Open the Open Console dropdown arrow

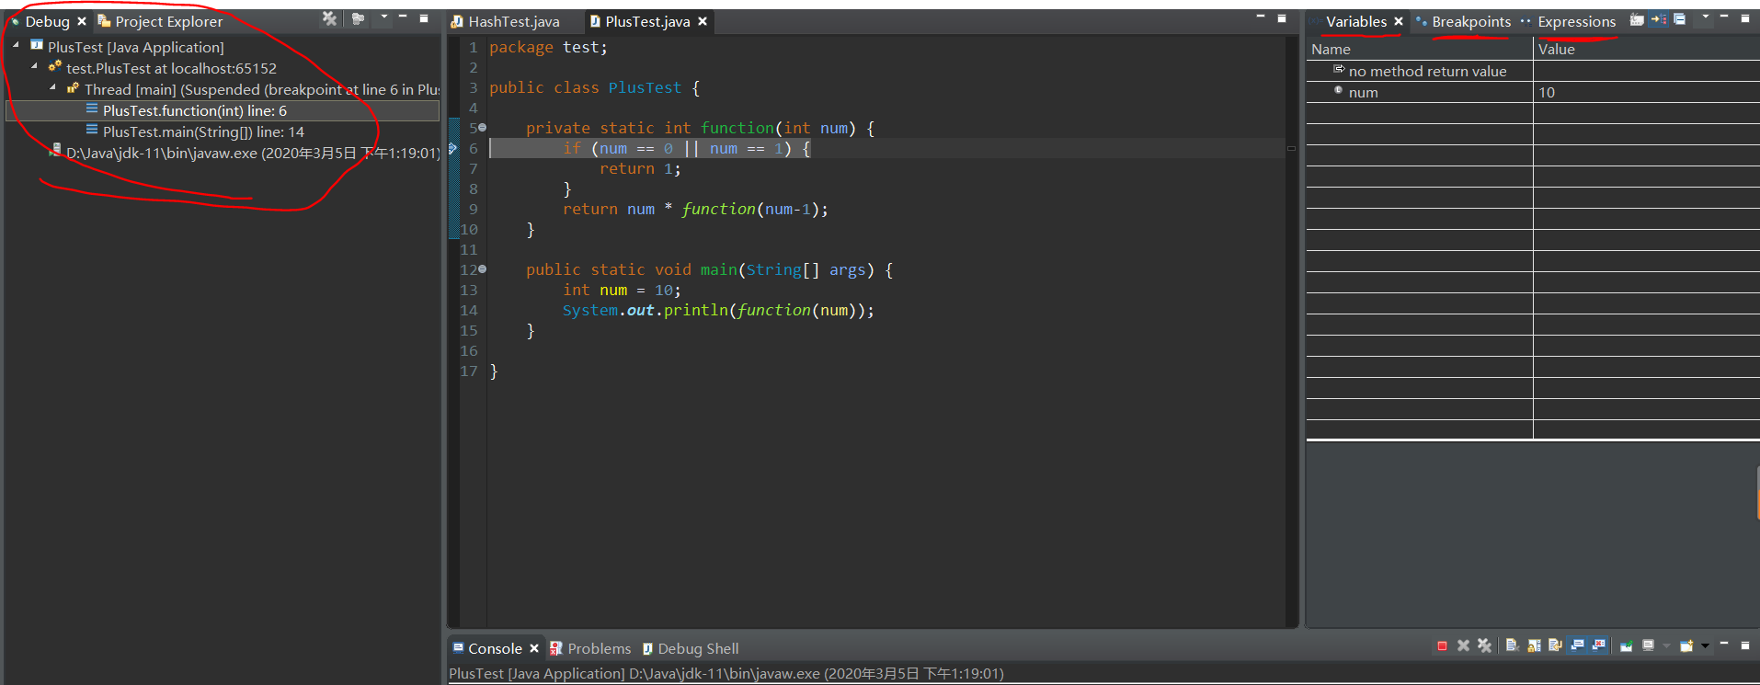click(x=1705, y=646)
